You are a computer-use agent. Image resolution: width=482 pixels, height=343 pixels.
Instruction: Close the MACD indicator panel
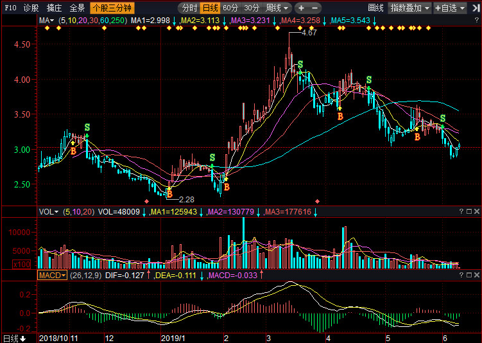click(x=476, y=275)
